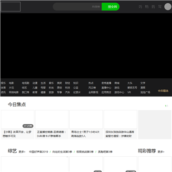The image size is (172, 172).
Task: Click the 精彩推荐 section heading
Action: [x=147, y=151]
